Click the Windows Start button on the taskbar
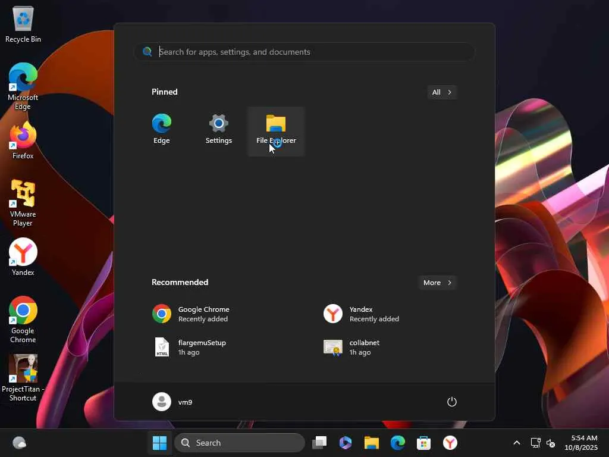Viewport: 609px width, 457px height. point(159,443)
